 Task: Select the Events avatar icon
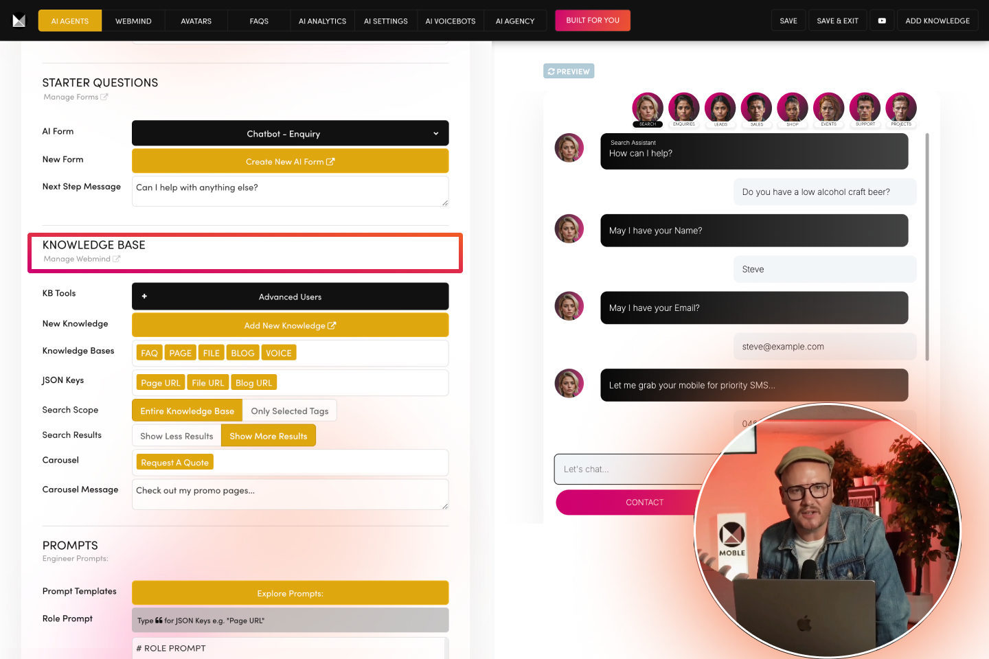(x=828, y=108)
